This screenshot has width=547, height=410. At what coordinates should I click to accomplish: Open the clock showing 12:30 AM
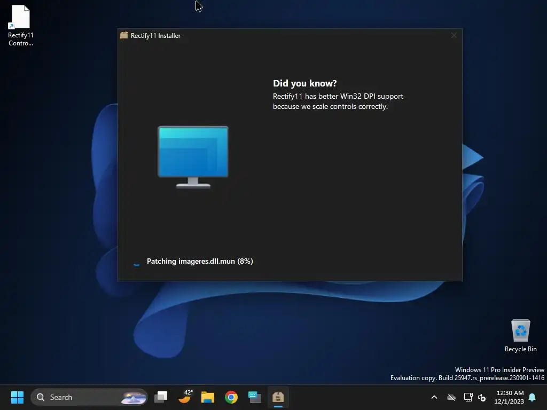(x=509, y=397)
